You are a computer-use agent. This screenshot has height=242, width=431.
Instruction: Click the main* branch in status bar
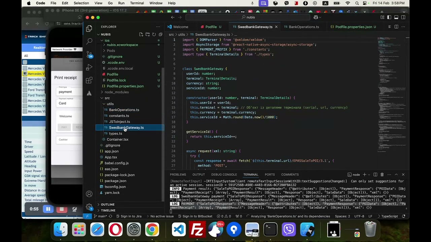(x=100, y=216)
